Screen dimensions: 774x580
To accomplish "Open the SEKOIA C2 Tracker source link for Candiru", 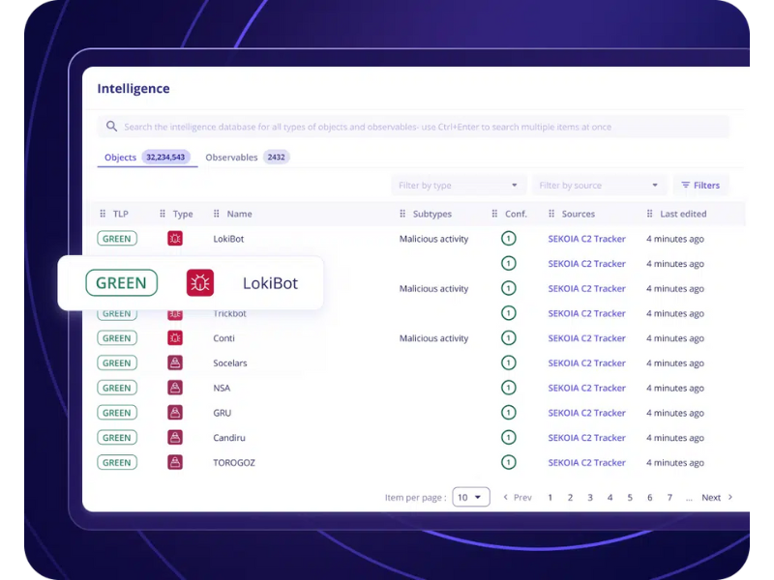I will tap(587, 437).
